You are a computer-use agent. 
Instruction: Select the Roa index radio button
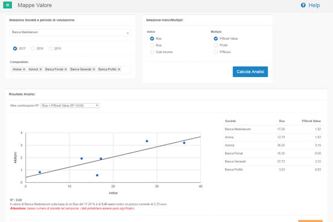click(152, 46)
